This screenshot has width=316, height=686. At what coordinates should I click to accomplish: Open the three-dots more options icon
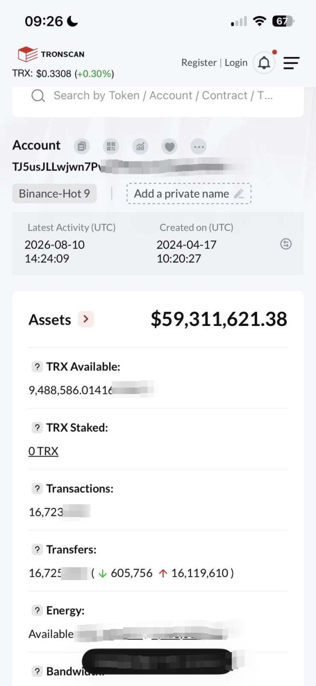tap(199, 146)
